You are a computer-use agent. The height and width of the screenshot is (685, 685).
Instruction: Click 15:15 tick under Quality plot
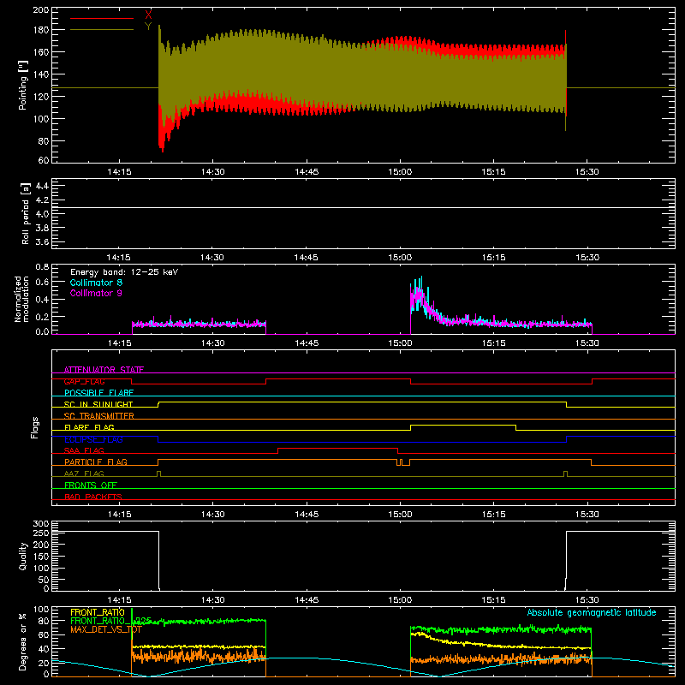pyautogui.click(x=493, y=600)
